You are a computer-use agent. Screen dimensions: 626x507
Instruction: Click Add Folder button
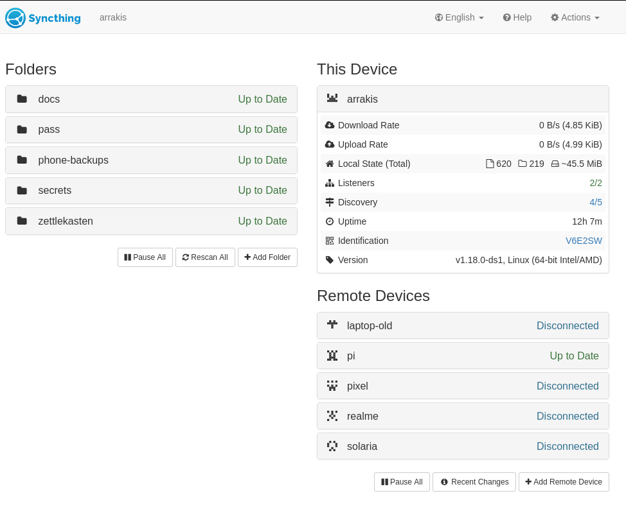coord(267,257)
